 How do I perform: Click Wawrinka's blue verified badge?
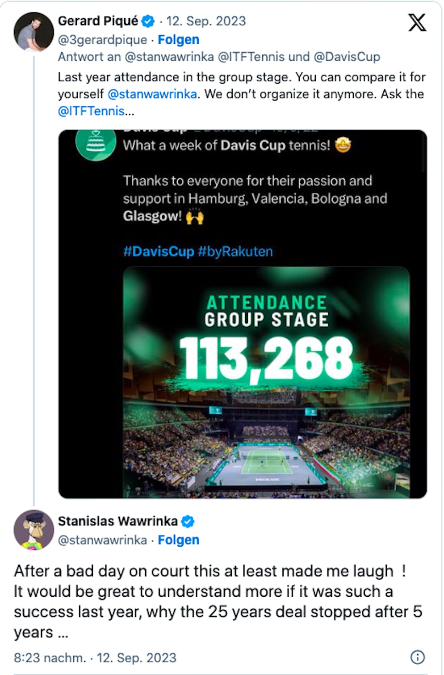[188, 521]
